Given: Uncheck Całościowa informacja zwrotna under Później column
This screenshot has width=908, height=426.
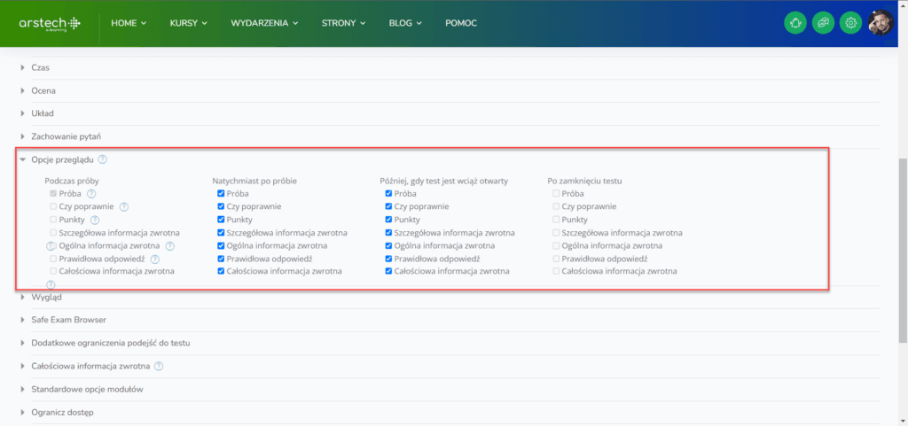Looking at the screenshot, I should pos(388,270).
